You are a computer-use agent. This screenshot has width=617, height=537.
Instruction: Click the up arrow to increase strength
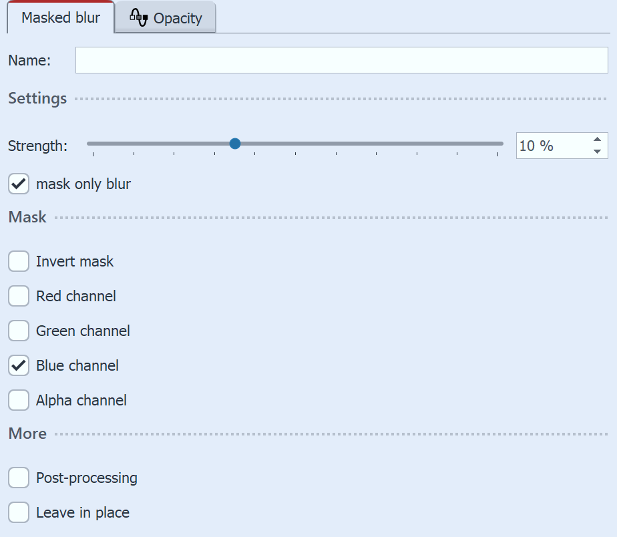pyautogui.click(x=598, y=140)
